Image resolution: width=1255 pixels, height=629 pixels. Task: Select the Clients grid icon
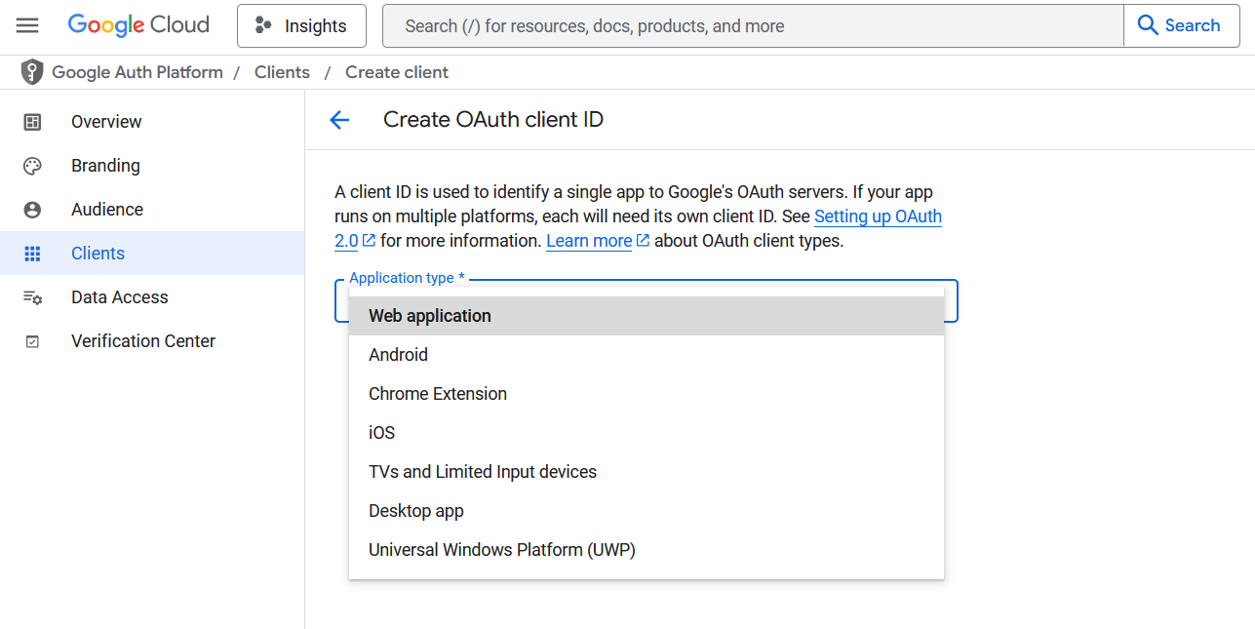click(x=33, y=253)
